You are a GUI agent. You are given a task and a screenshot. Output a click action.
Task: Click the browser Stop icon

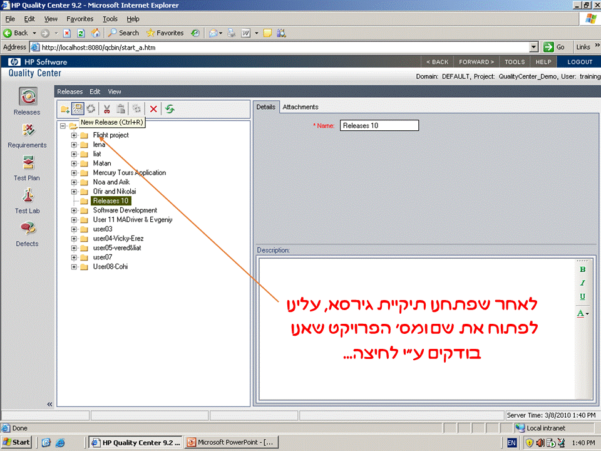[x=67, y=33]
